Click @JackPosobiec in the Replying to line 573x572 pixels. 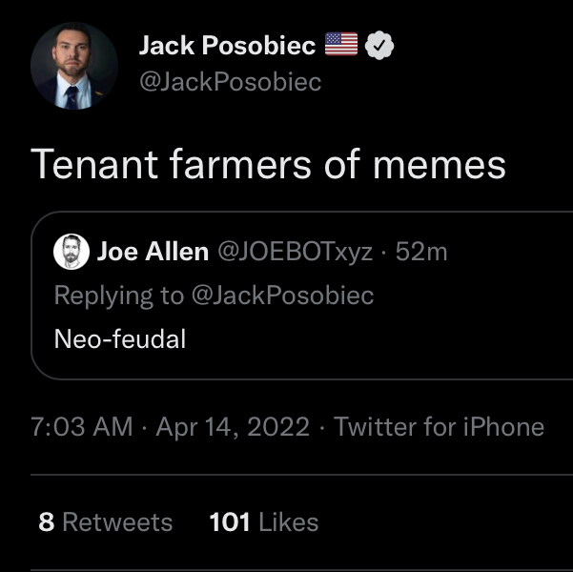282,295
